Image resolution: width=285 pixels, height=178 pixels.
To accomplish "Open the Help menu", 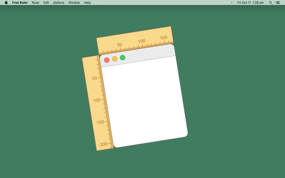I will (x=87, y=2).
